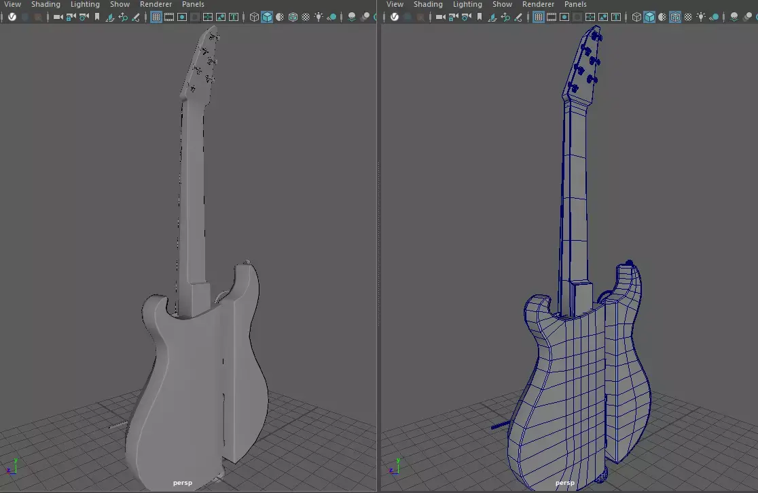Click Textured checker icon in right panel
This screenshot has height=493, width=758.
pyautogui.click(x=688, y=17)
